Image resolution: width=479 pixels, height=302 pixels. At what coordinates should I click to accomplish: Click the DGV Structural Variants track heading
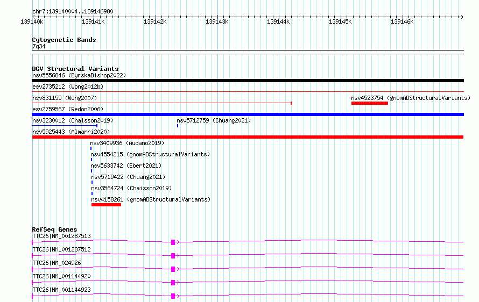pos(75,69)
